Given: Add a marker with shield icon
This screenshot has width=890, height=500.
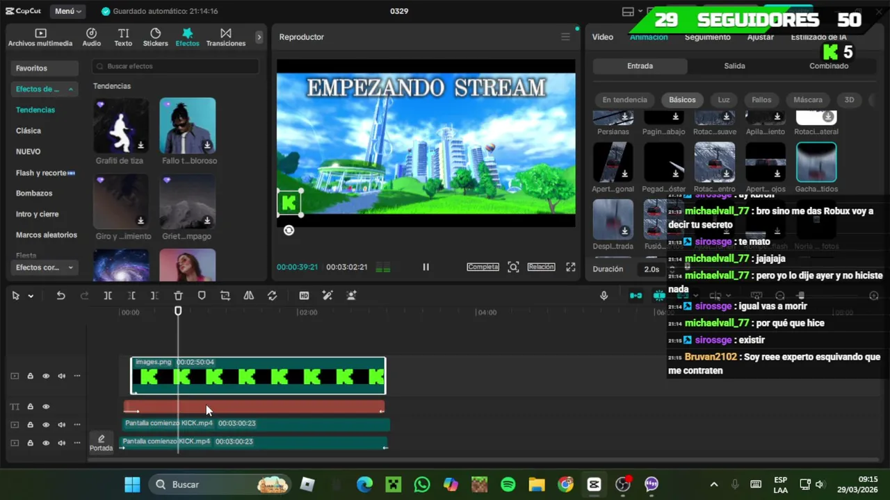Looking at the screenshot, I should (x=202, y=296).
